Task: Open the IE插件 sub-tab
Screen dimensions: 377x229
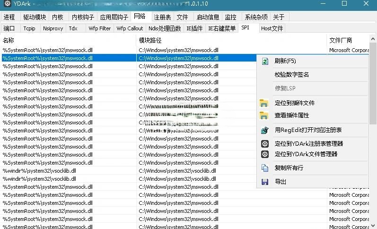Action: click(194, 28)
